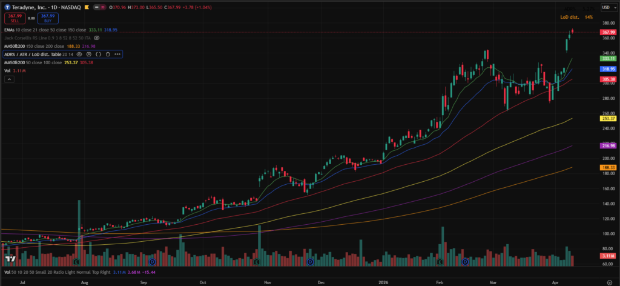Click the dividend 'D' marker near September
Viewport: 620px width, 286px height.
tap(152, 262)
